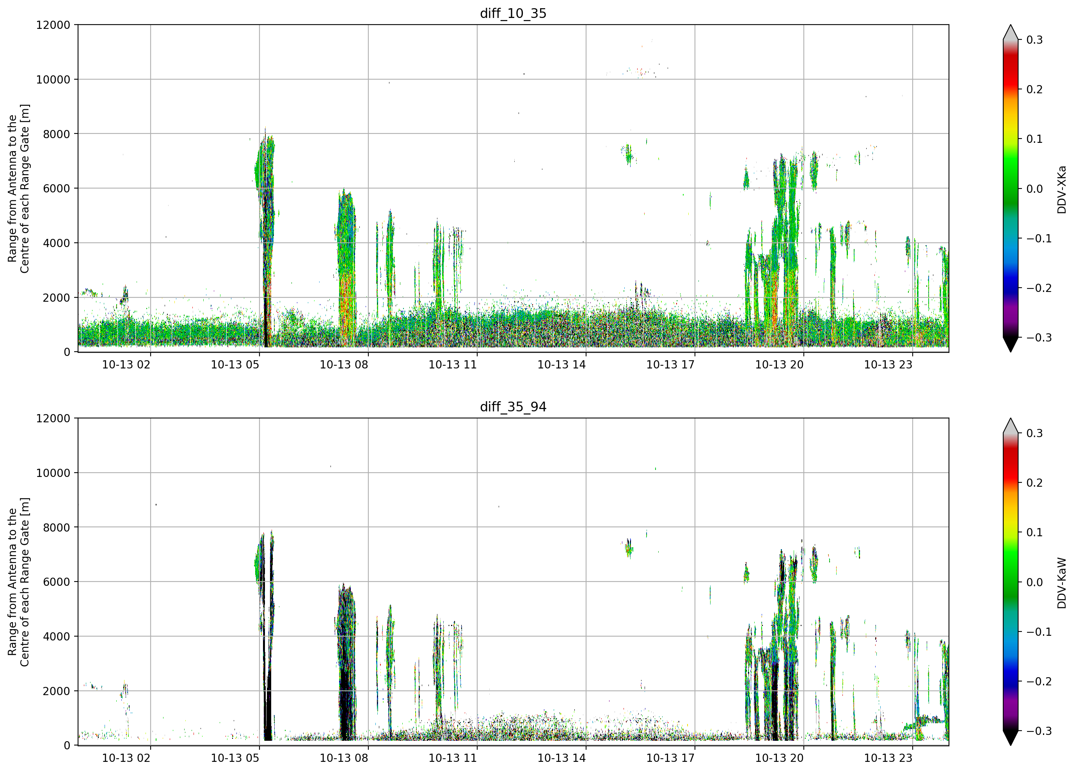Click "10-13 05" x-tick under the diff_10_35 plot
1075x772 pixels.
(235, 365)
